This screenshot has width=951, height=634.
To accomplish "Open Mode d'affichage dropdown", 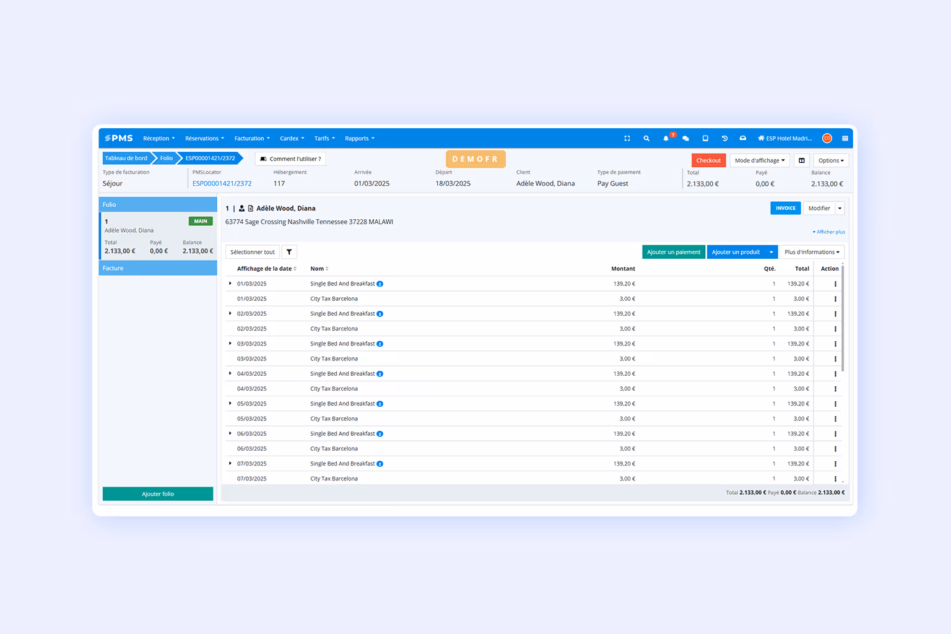I will (x=760, y=160).
